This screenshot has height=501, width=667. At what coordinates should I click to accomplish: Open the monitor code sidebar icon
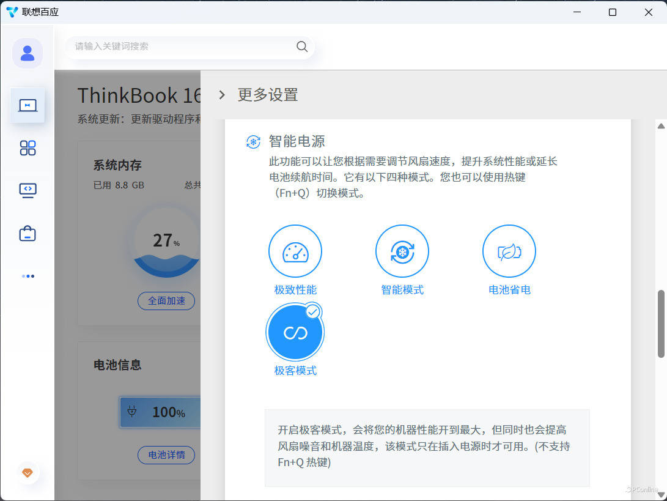point(28,190)
